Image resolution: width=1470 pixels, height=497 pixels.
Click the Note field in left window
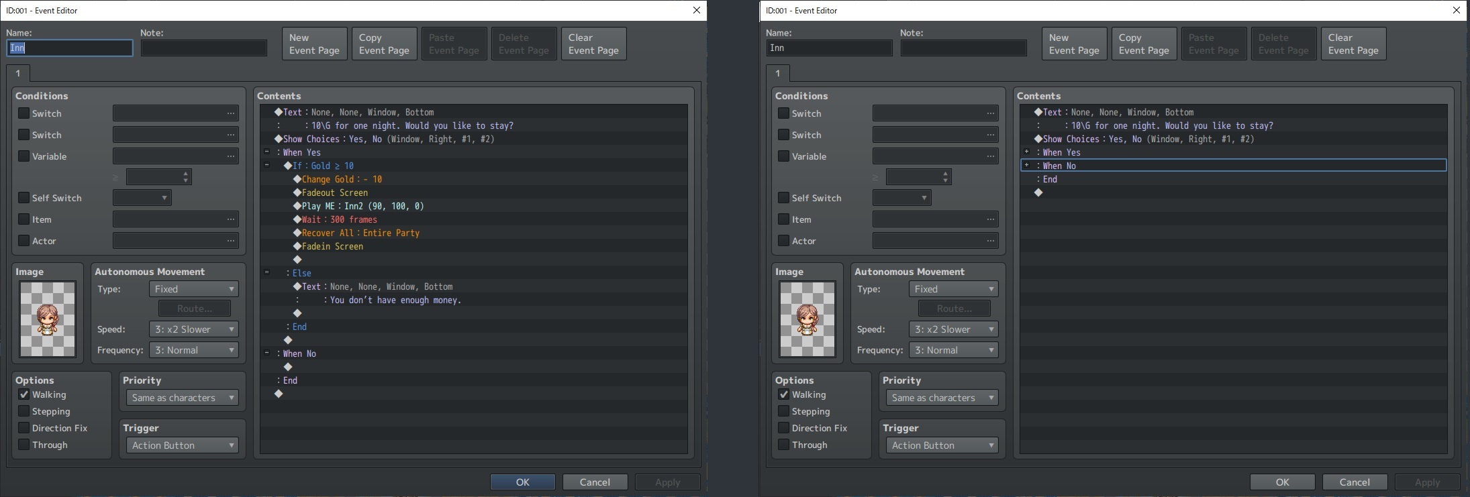click(204, 48)
